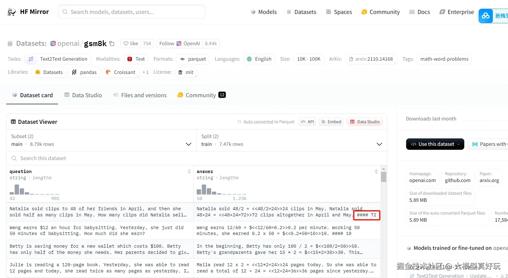
Task: Select the Text modality tag
Action: pyautogui.click(x=136, y=59)
